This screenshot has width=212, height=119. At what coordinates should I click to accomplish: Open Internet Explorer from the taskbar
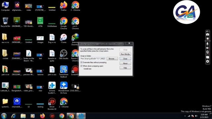(x=14, y=116)
